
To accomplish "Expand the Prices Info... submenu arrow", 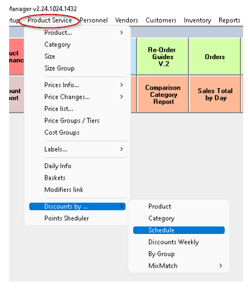I will 122,85.
